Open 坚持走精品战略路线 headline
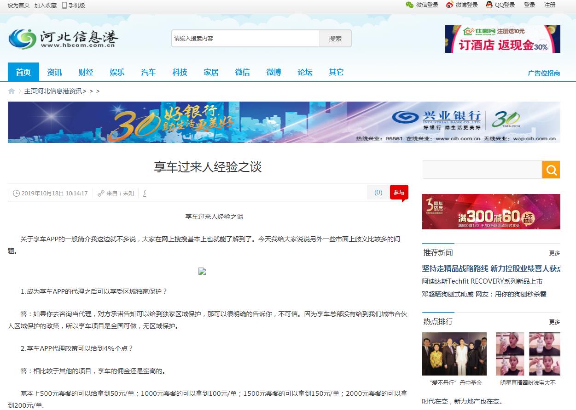The height and width of the screenshot is (410, 576). pyautogui.click(x=491, y=268)
